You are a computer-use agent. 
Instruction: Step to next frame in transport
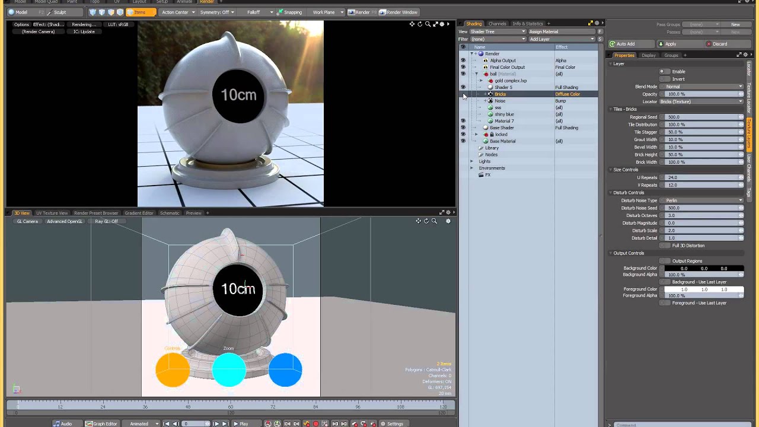[x=216, y=423]
